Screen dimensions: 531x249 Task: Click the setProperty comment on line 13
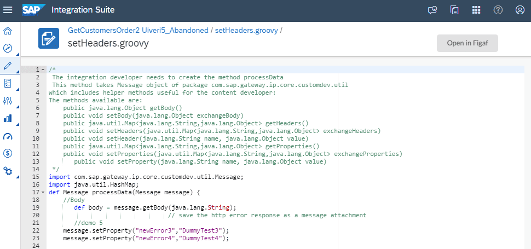click(x=200, y=162)
